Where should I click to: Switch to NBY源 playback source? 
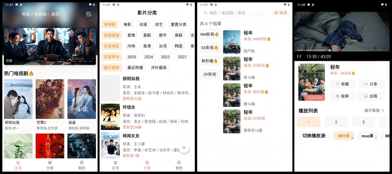point(343,136)
